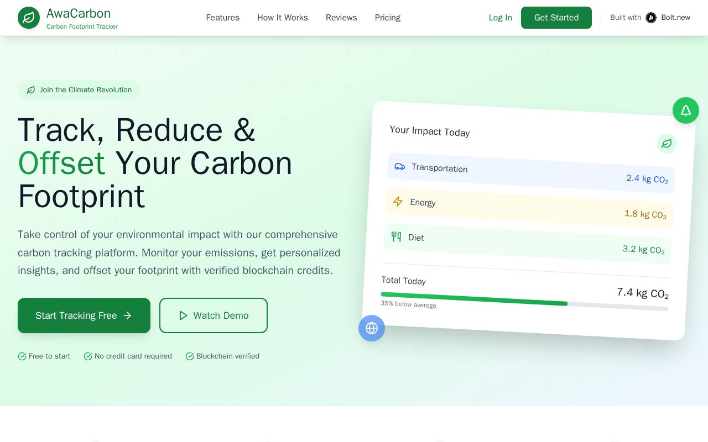Click the checkmark beside No credit card required
708x442 pixels.
(88, 356)
